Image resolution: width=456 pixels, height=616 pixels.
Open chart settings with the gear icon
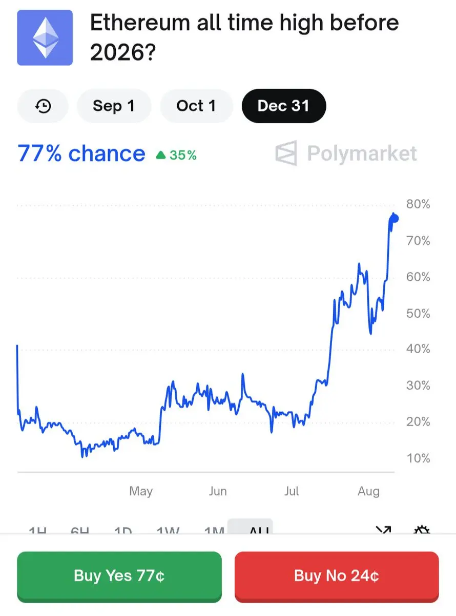(x=421, y=530)
